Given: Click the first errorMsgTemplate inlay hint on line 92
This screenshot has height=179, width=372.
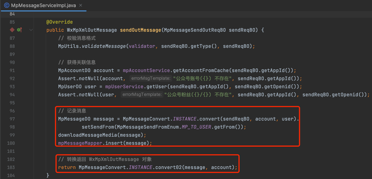Looking at the screenshot, I should (x=151, y=78).
